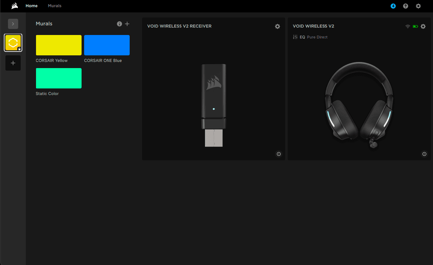Open the Home tab
Image resolution: width=433 pixels, height=265 pixels.
(32, 6)
